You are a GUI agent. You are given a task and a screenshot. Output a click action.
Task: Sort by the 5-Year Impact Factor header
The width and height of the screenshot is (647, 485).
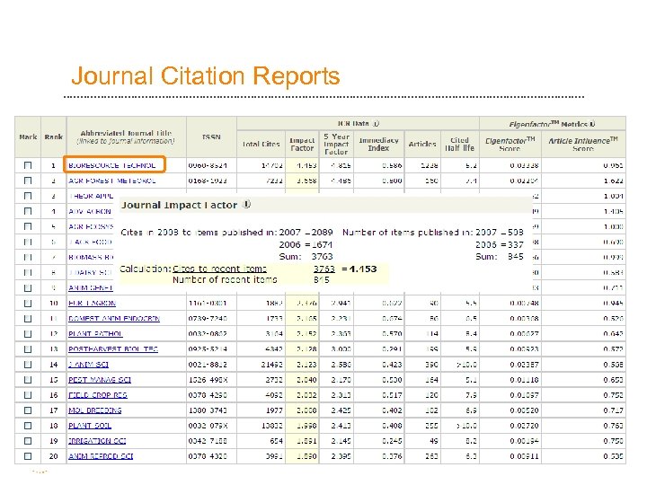tap(336, 144)
